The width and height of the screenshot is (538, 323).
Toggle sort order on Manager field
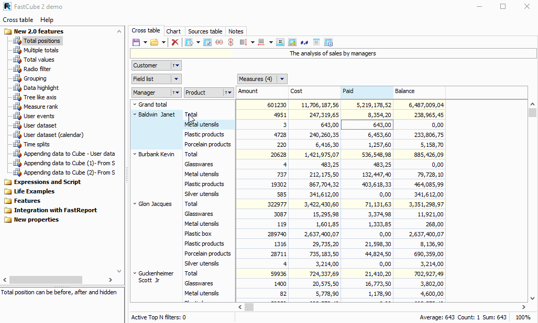click(x=176, y=93)
